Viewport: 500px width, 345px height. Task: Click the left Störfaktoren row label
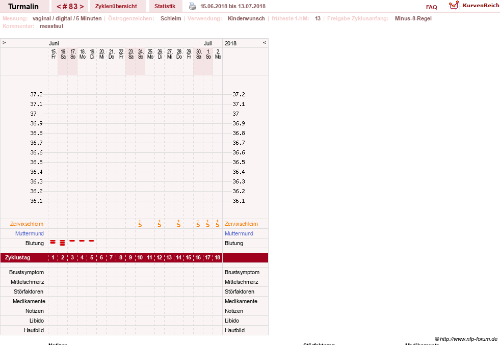(29, 291)
